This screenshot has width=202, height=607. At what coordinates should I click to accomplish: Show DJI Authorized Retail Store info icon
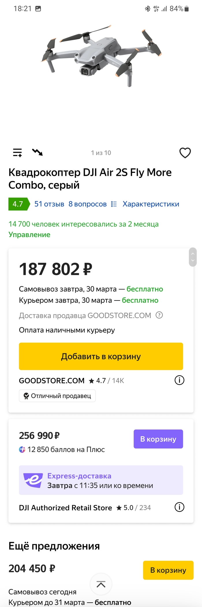click(179, 507)
